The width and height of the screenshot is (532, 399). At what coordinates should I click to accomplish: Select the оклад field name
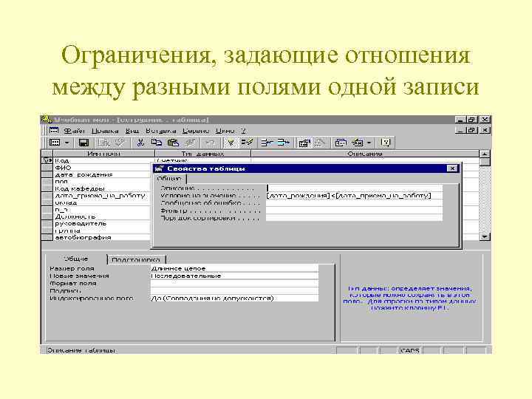pyautogui.click(x=66, y=203)
